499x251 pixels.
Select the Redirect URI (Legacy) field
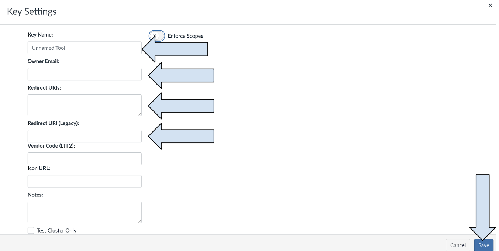point(85,136)
